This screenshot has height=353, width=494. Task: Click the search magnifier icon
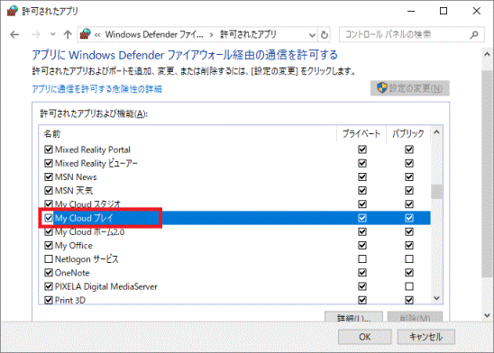[474, 34]
